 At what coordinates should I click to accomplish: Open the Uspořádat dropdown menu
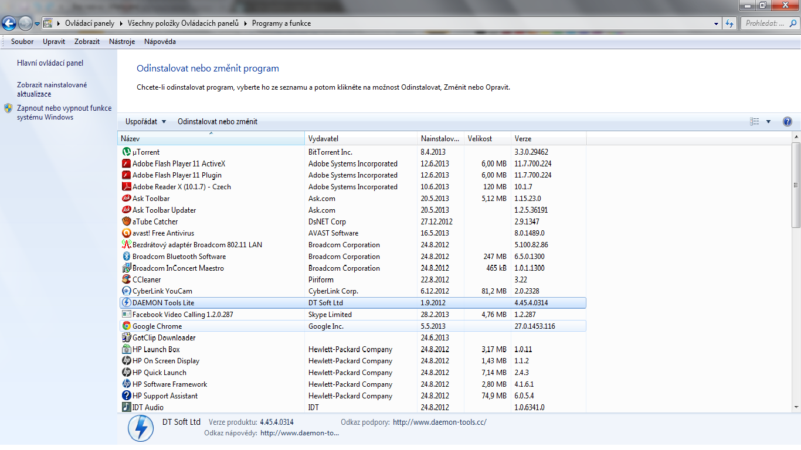pyautogui.click(x=145, y=122)
